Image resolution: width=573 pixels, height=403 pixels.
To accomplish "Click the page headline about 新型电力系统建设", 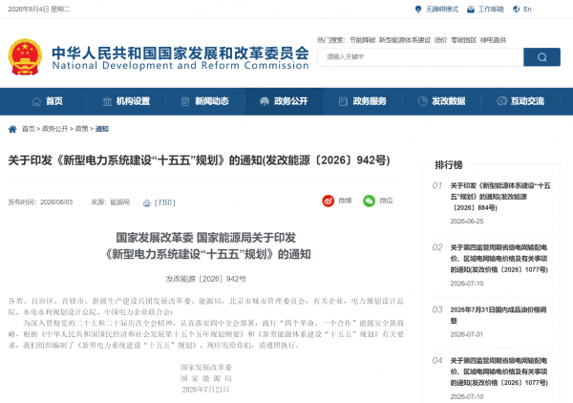I will pyautogui.click(x=200, y=160).
